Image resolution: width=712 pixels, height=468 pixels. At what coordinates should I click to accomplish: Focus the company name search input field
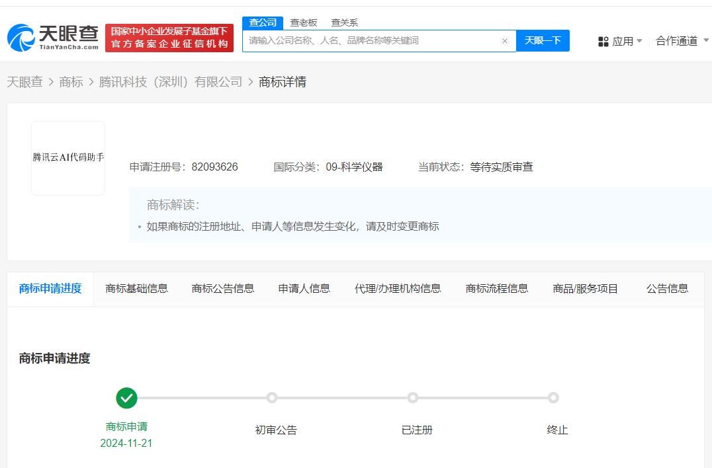[x=371, y=41]
